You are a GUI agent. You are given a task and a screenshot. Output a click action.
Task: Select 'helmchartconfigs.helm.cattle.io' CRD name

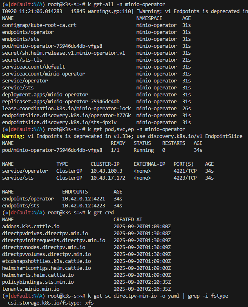(x=47, y=268)
